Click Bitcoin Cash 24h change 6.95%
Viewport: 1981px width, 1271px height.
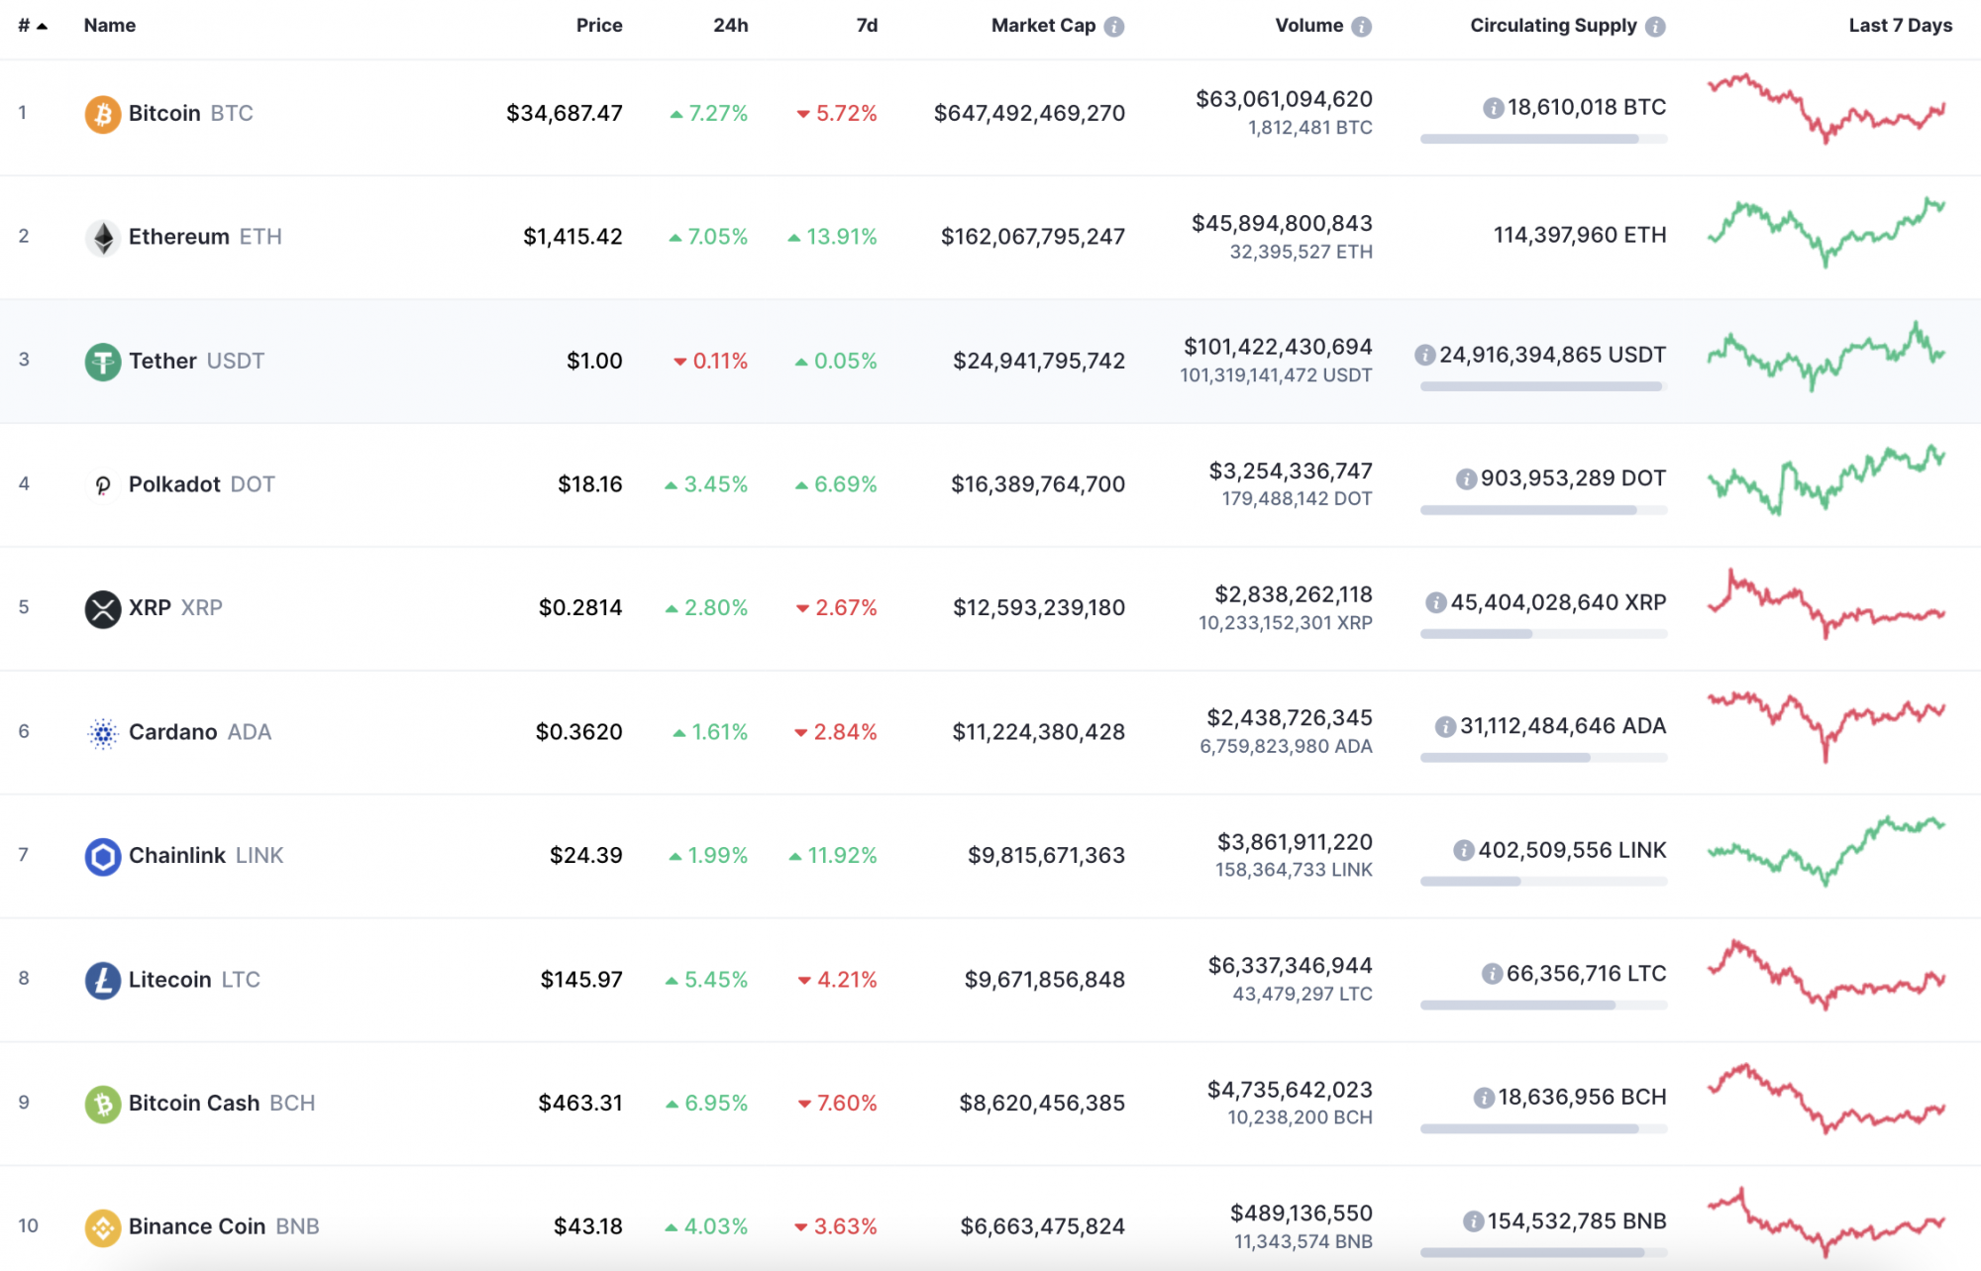707,1104
